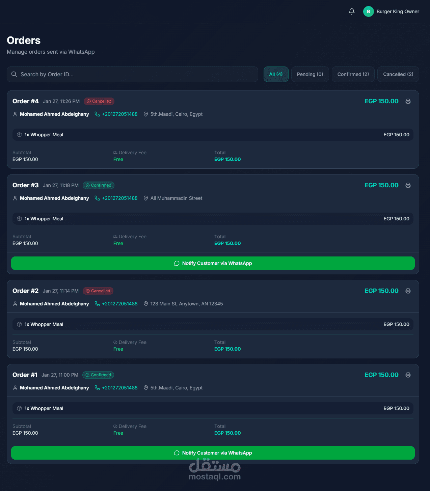Click the search magnifier icon
The image size is (430, 491).
14,74
